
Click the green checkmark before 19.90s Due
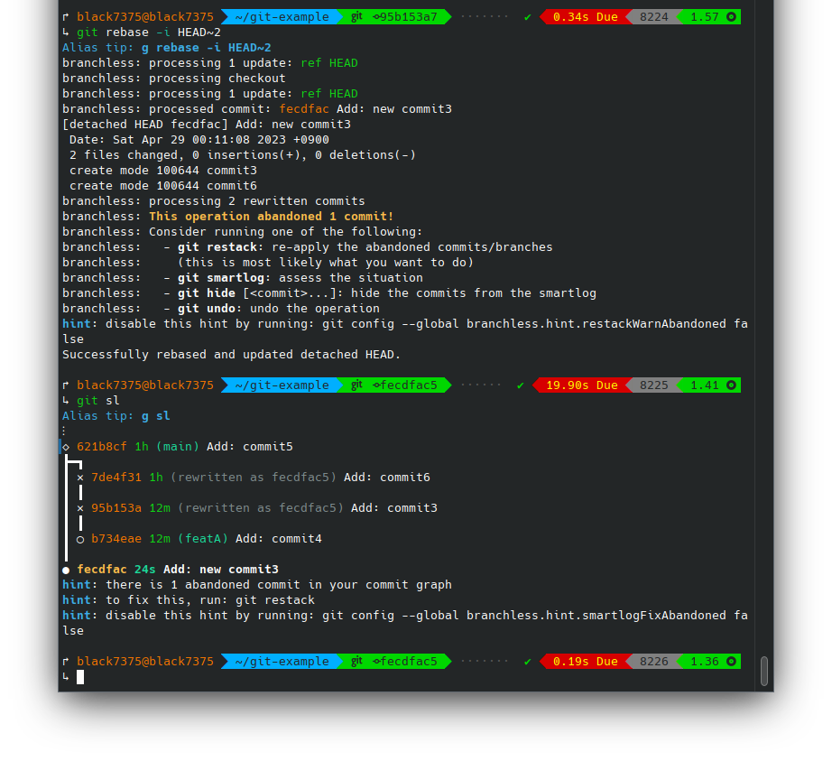[x=520, y=385]
